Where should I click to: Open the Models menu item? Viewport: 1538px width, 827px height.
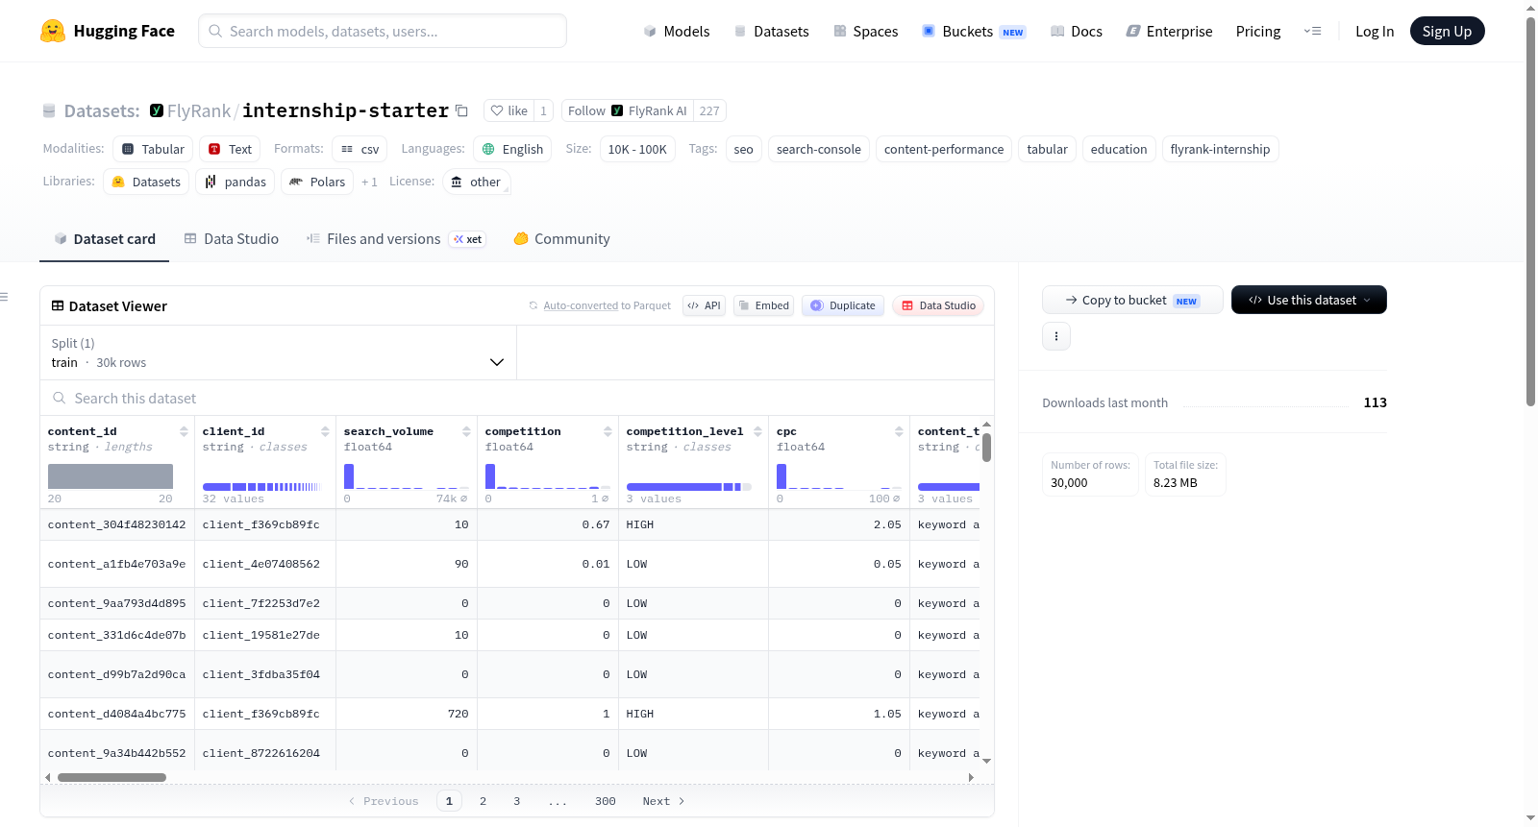(x=677, y=31)
